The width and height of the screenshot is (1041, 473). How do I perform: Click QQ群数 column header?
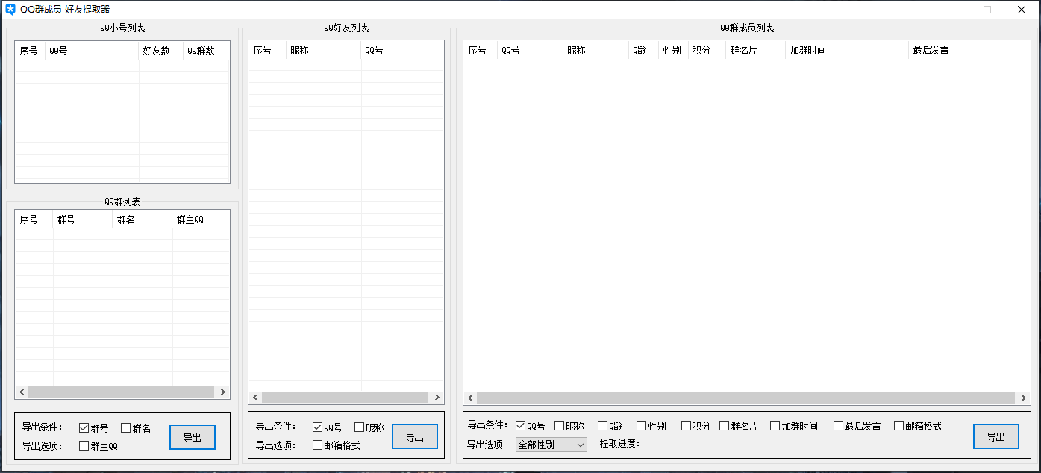206,51
